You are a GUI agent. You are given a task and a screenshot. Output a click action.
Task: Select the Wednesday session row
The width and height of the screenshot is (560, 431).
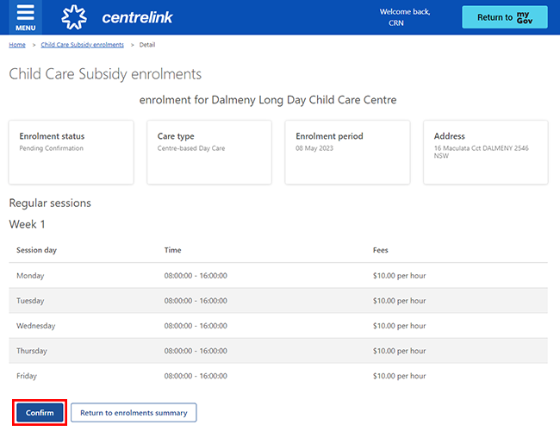tap(277, 326)
